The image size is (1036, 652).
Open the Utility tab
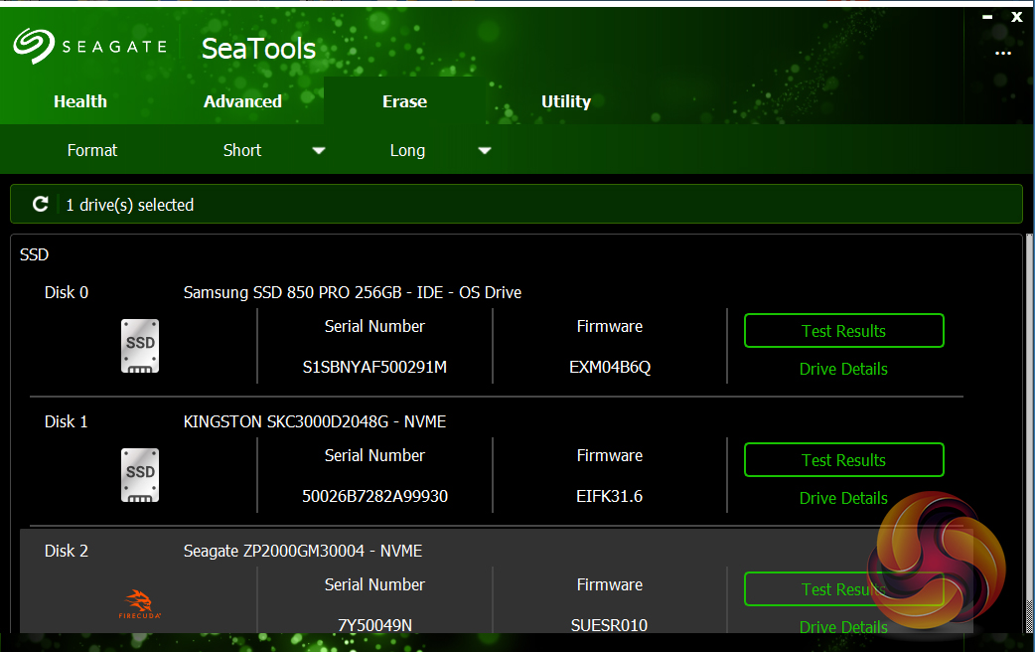(566, 101)
